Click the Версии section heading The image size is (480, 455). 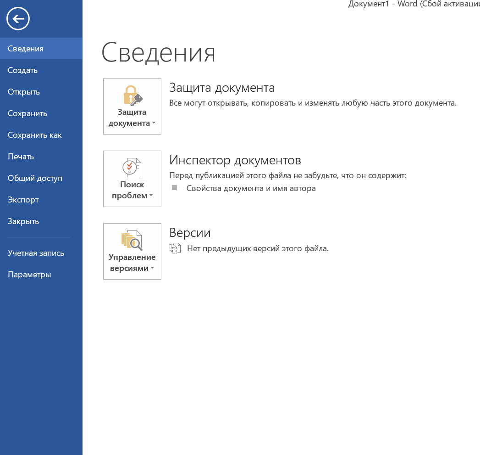pos(190,233)
